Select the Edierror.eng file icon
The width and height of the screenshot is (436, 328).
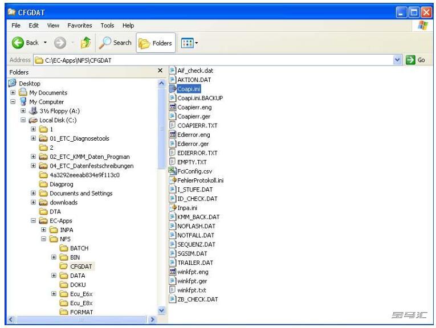[173, 135]
